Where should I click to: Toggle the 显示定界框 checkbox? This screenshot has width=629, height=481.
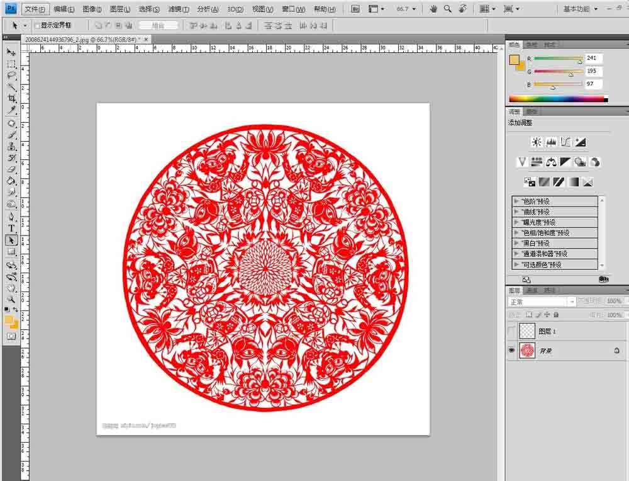point(38,25)
